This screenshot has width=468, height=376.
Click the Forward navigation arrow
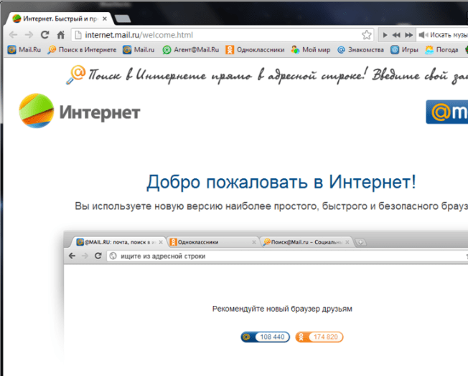(x=29, y=34)
